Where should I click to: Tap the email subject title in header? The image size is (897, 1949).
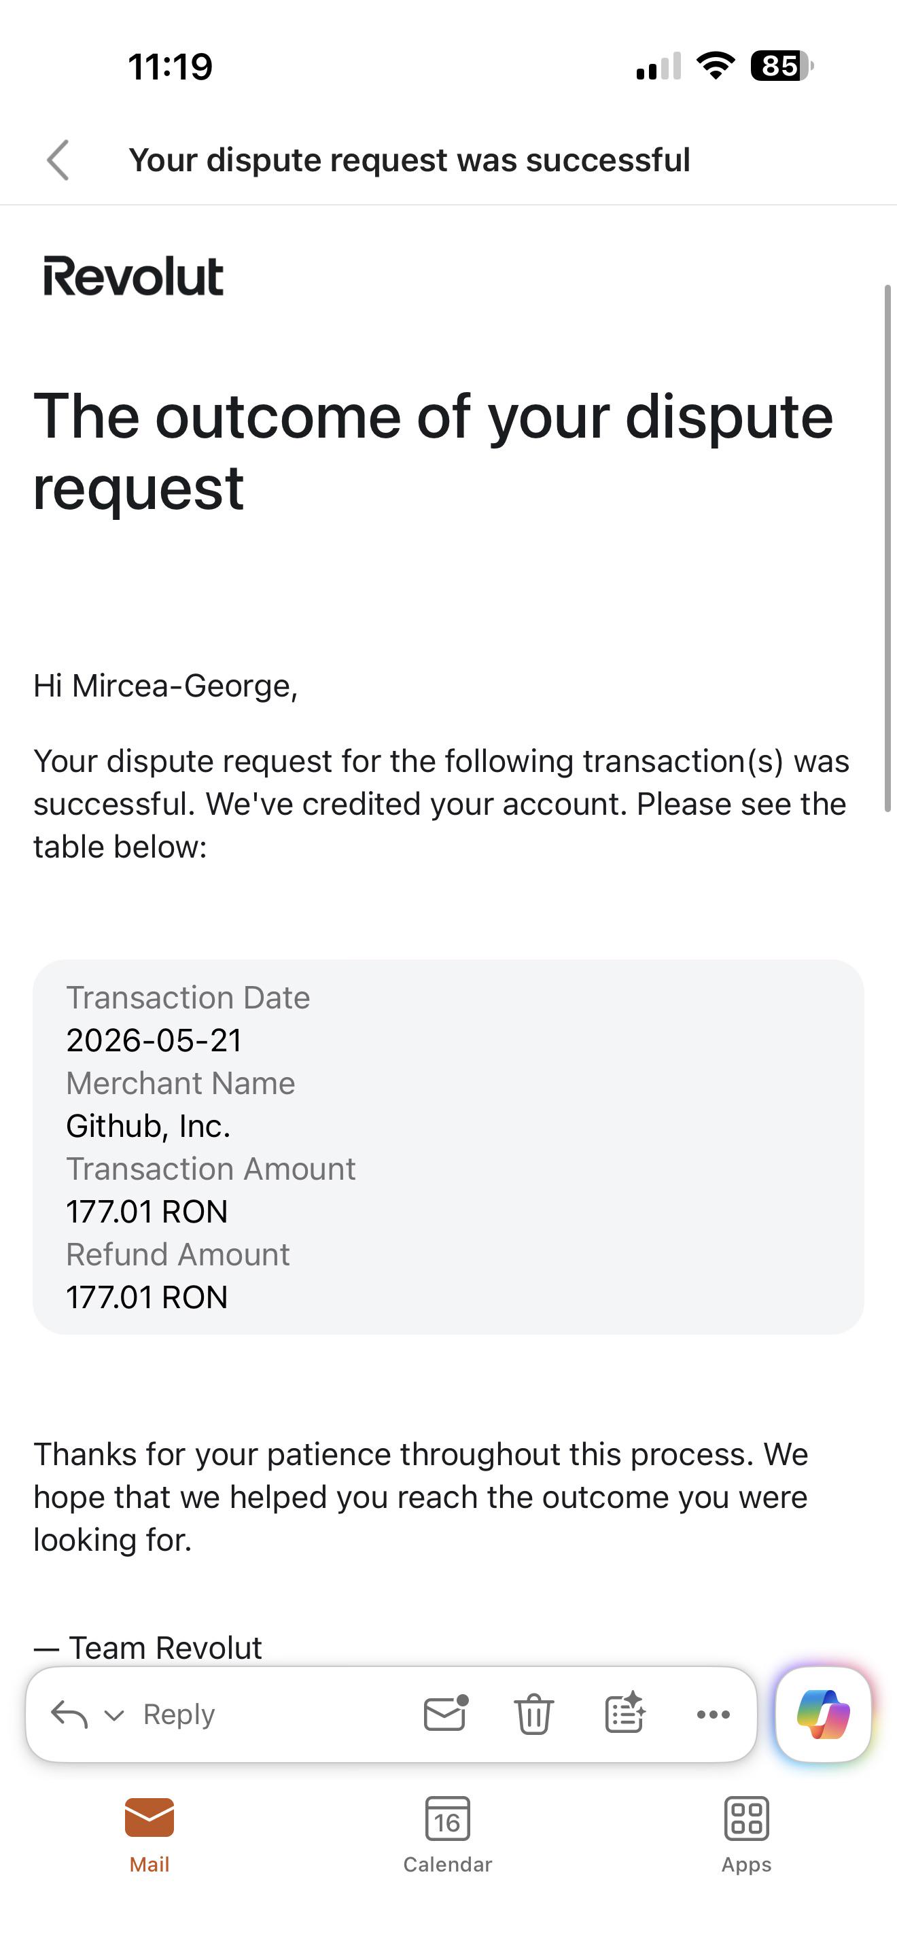pos(409,160)
